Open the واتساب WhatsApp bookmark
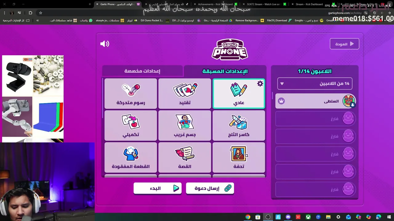 point(86,21)
